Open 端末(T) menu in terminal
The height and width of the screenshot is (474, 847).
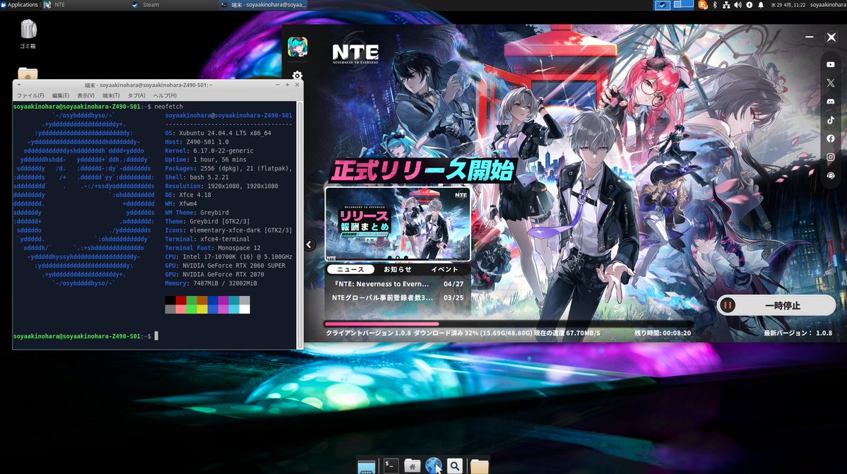(112, 95)
